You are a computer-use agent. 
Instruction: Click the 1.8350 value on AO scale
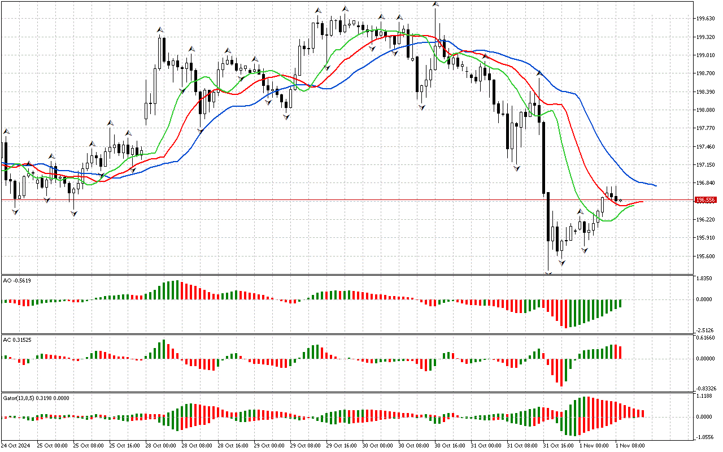[705, 279]
